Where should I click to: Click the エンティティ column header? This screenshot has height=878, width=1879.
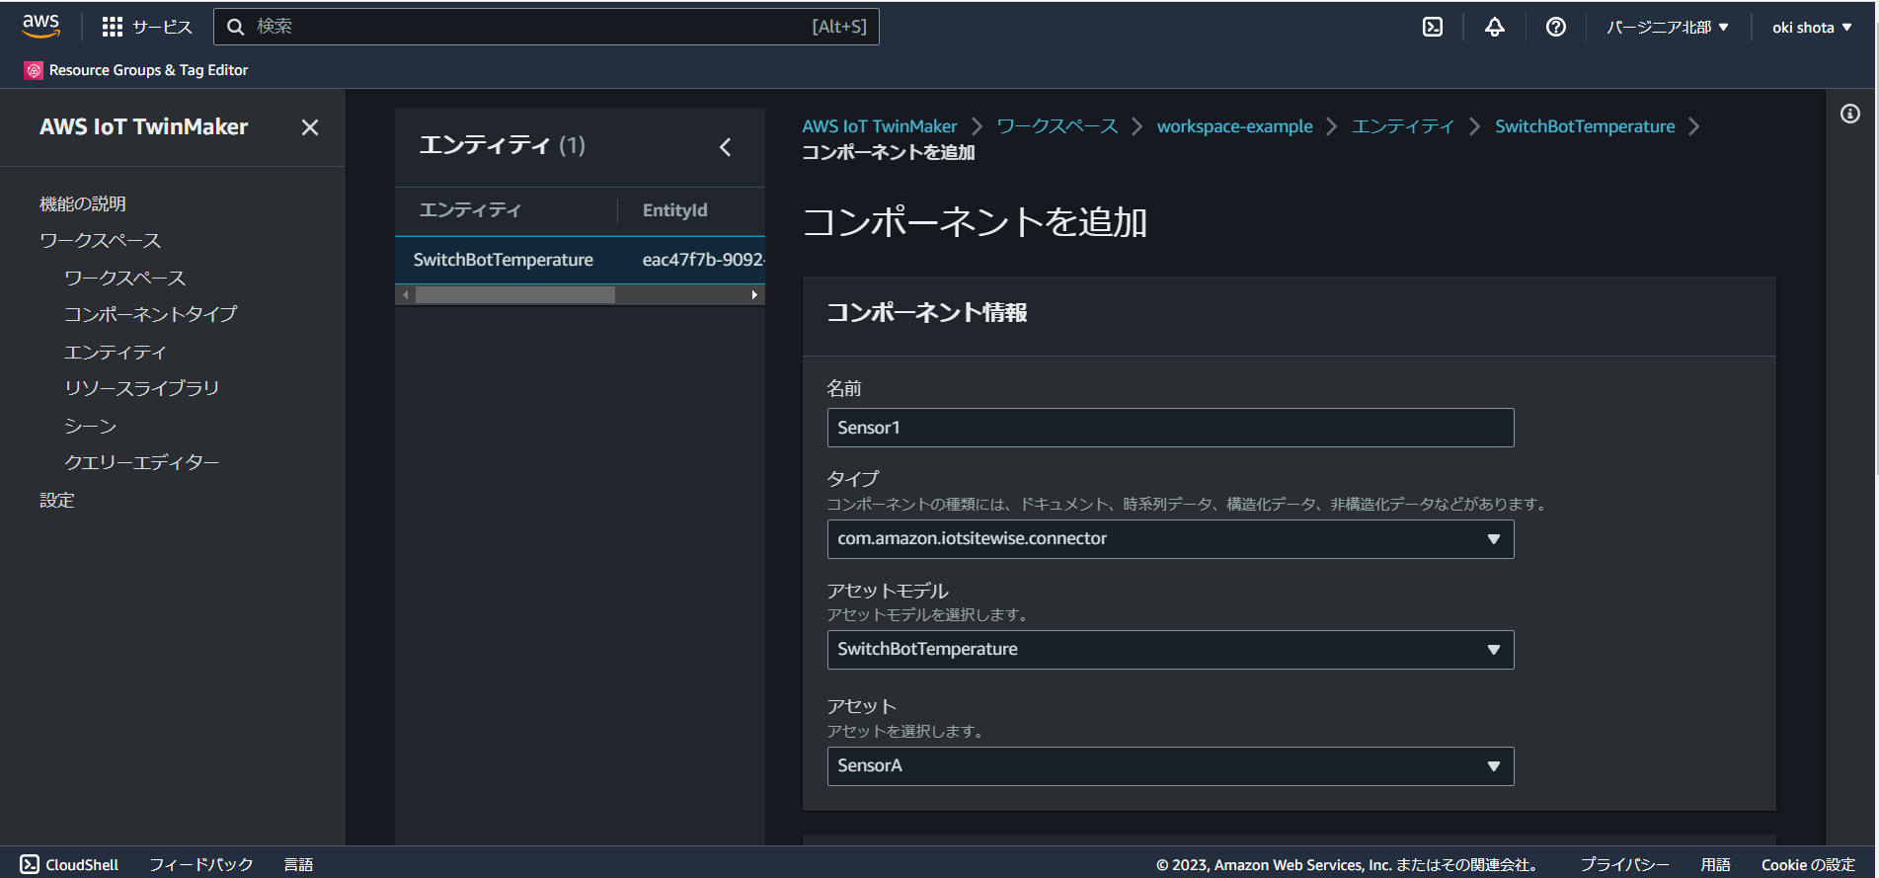(470, 210)
